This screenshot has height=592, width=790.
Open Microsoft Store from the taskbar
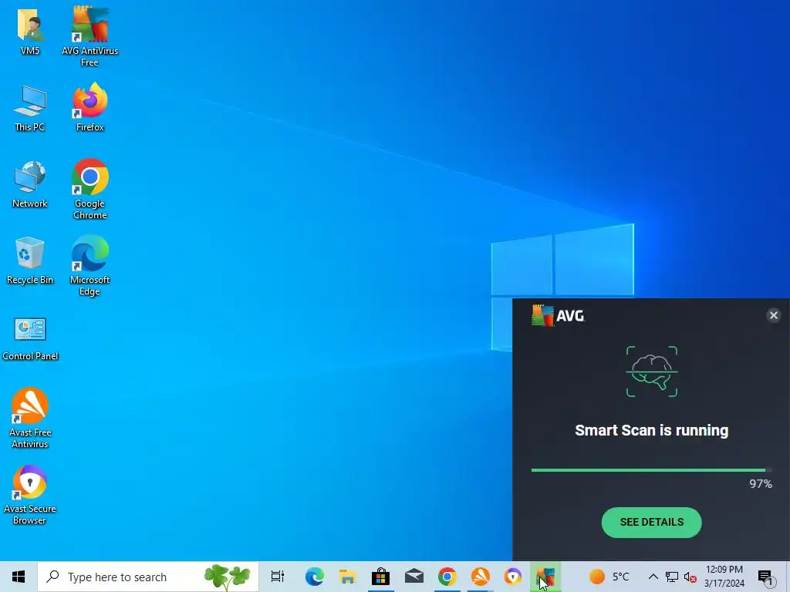tap(381, 577)
